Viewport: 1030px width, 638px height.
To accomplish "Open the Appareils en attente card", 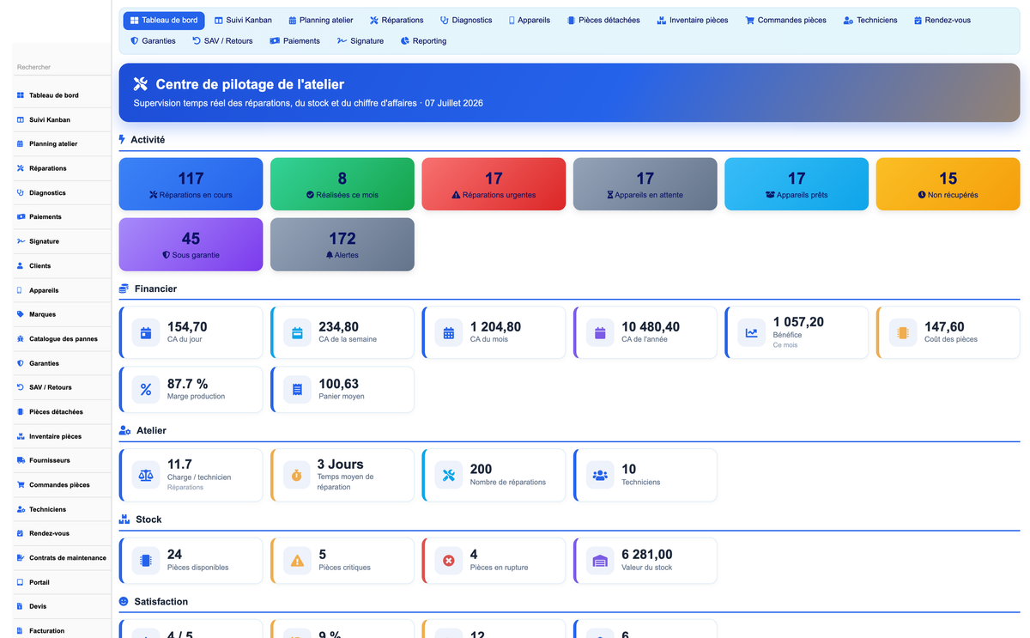I will [645, 184].
